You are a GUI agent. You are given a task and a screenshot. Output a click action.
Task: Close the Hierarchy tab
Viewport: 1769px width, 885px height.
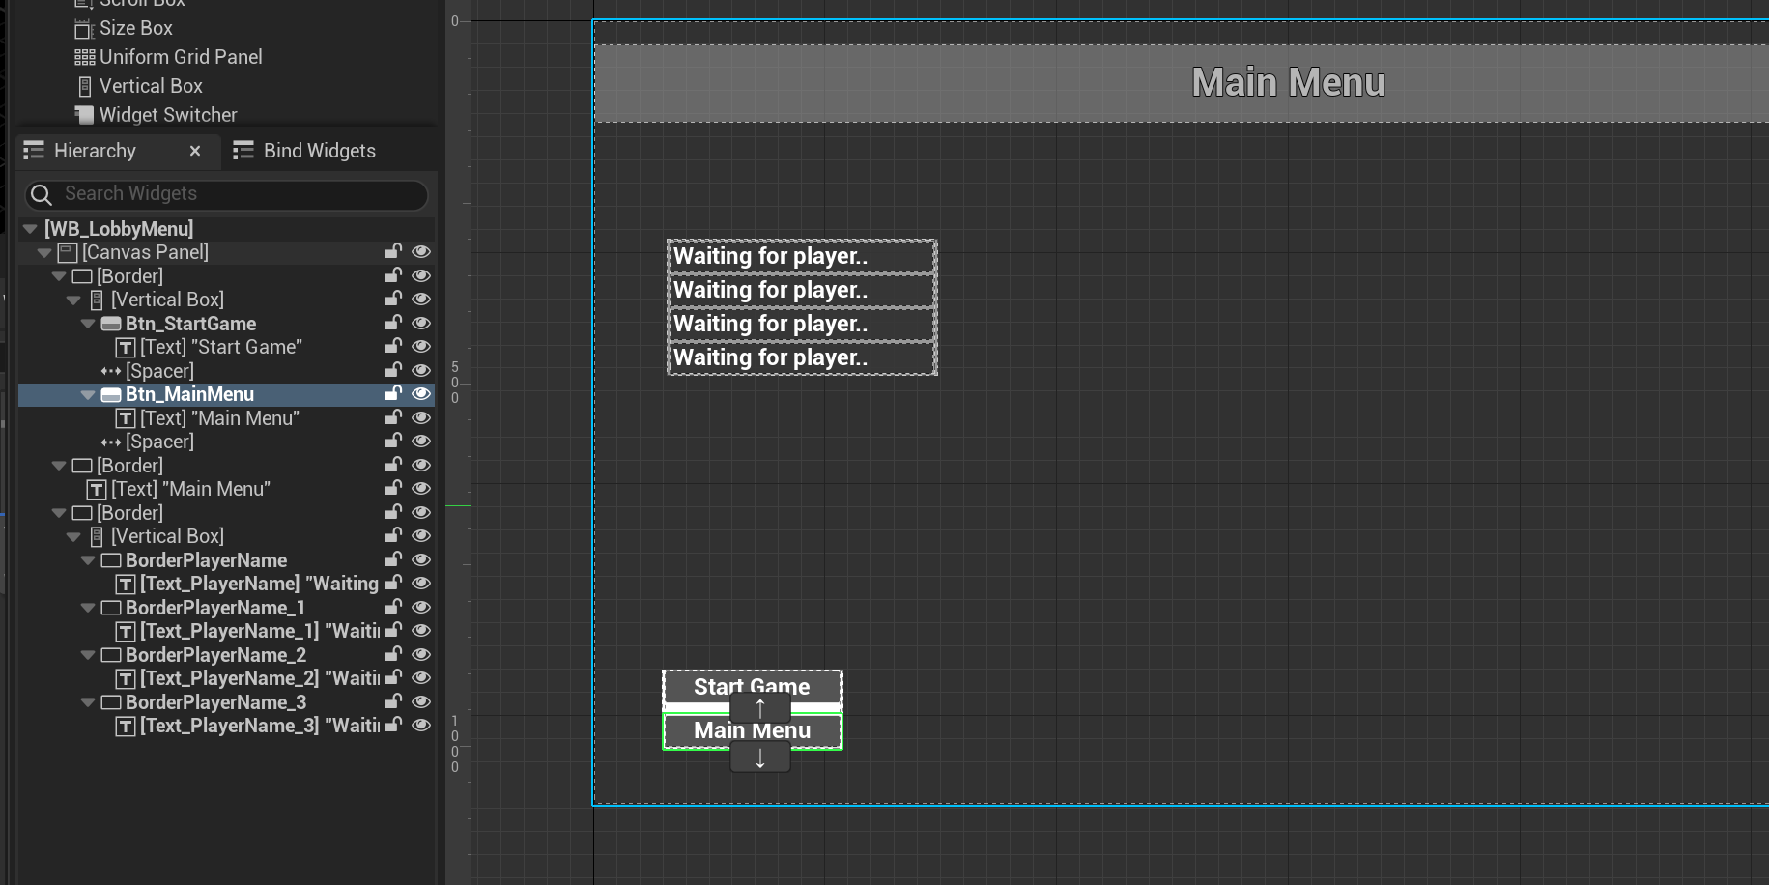(195, 151)
